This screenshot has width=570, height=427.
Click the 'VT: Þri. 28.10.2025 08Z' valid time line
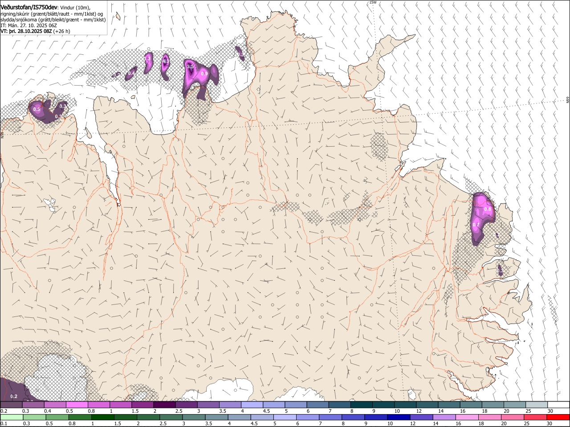35,32
